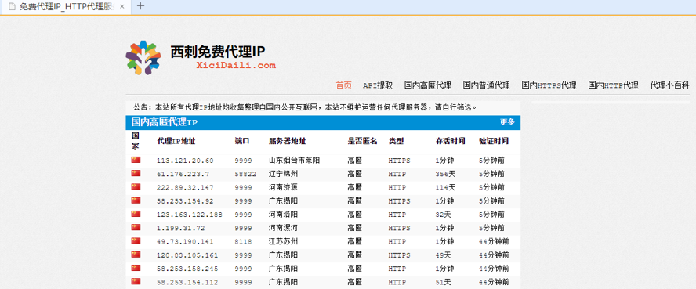The height and width of the screenshot is (289, 696).
Task: Click 端口 column header
Action: [x=242, y=142]
